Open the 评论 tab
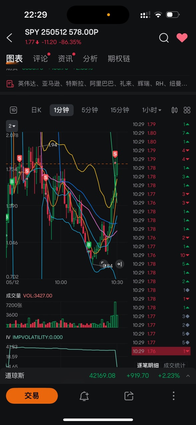This screenshot has width=196, height=425. (x=41, y=59)
